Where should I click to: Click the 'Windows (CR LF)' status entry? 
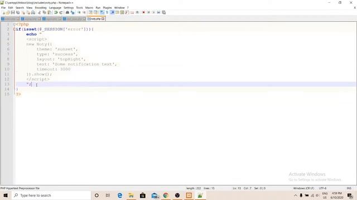(303, 188)
